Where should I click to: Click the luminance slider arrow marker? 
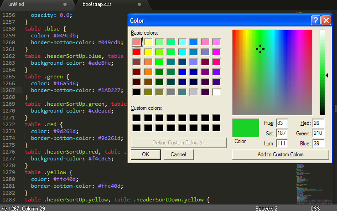(327, 75)
